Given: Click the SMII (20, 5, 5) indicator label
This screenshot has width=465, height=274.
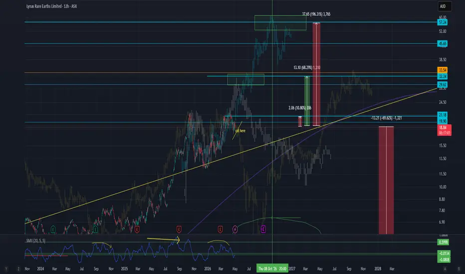Looking at the screenshot, I should click(x=36, y=241).
